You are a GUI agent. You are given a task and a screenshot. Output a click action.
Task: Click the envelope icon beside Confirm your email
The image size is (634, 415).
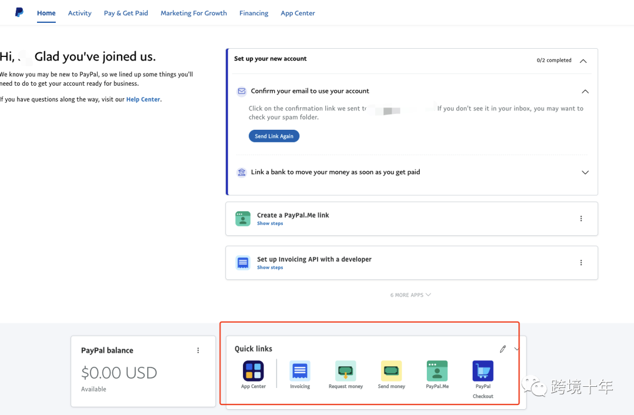(241, 91)
